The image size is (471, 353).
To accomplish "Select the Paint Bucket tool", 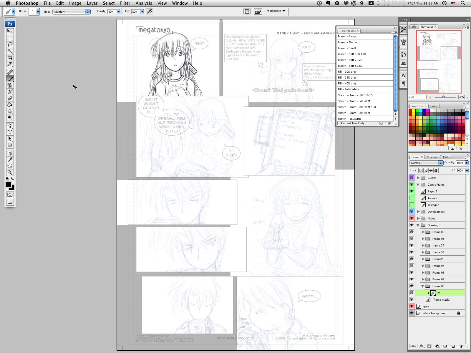I will pyautogui.click(x=10, y=105).
